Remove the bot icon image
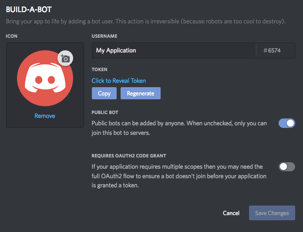The height and width of the screenshot is (232, 303). click(45, 116)
